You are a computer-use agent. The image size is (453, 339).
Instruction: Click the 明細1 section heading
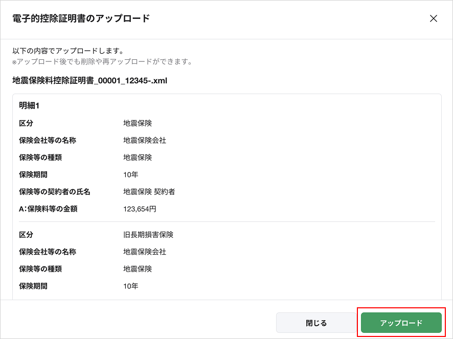[x=29, y=106]
